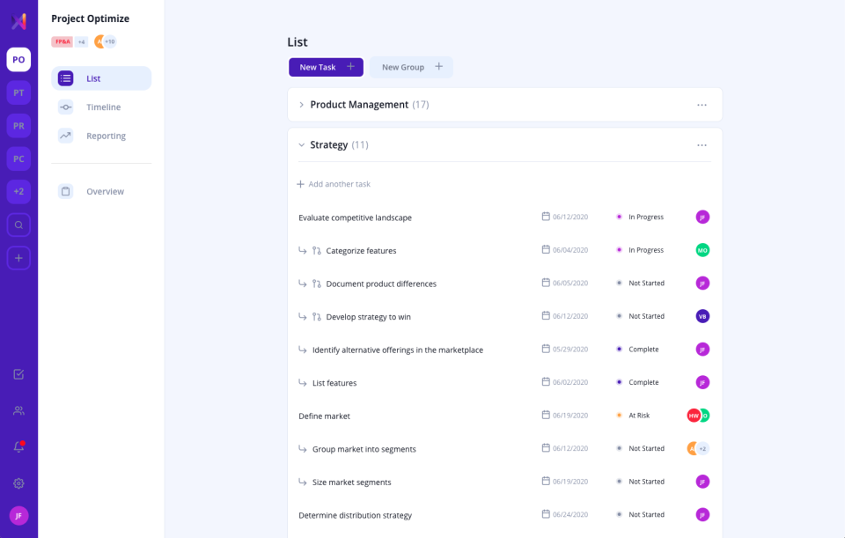This screenshot has width=845, height=538.
Task: Expand the Product Management group
Action: click(x=301, y=105)
